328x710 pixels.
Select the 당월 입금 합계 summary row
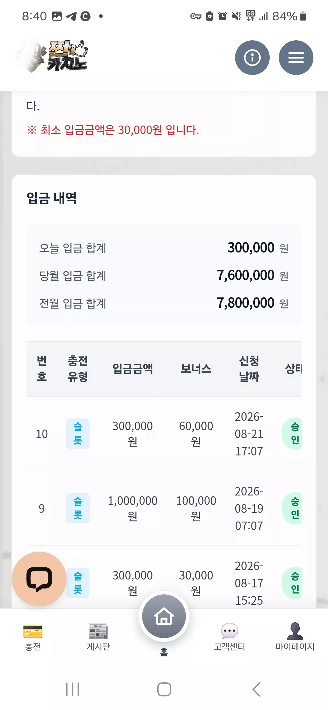[164, 276]
